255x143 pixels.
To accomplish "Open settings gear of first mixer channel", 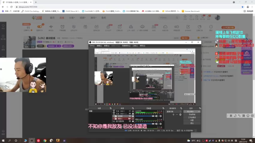I will pos(161,116).
